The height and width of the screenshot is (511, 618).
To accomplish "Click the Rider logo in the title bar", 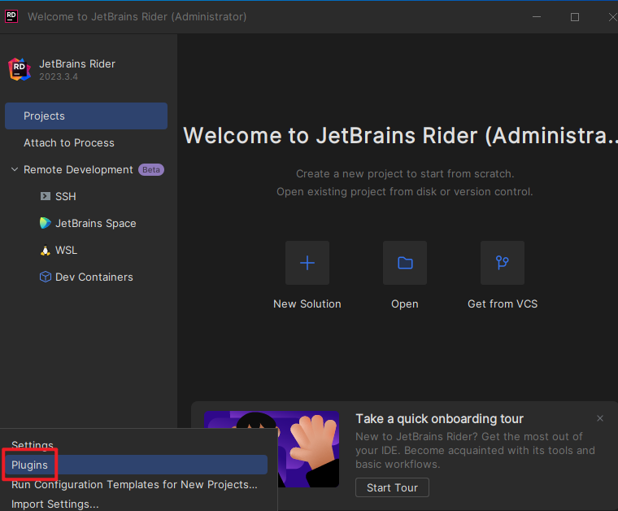I will point(11,16).
